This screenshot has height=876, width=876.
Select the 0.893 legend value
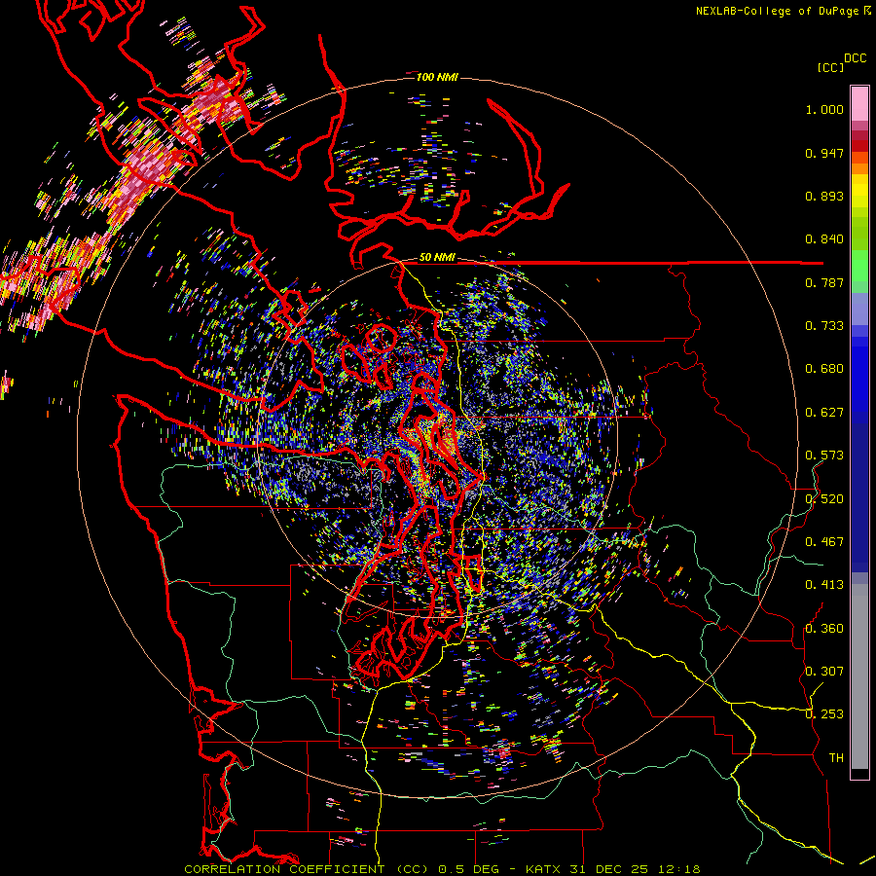(x=824, y=196)
